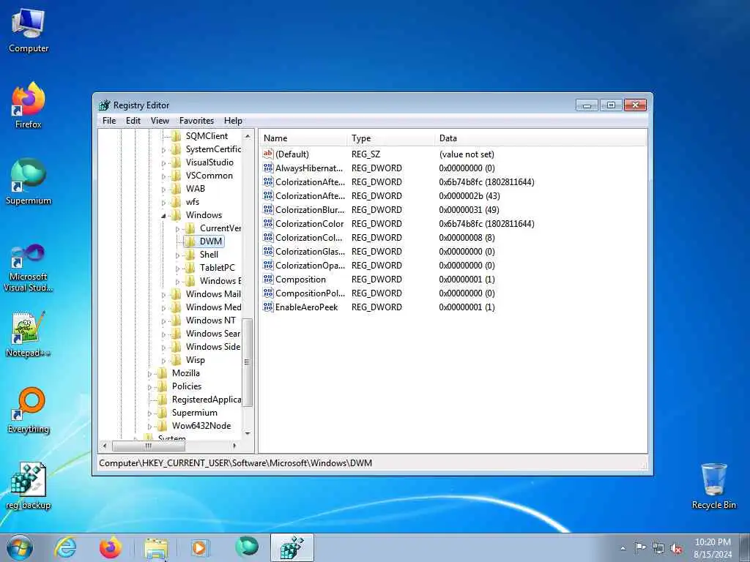Viewport: 750px width, 562px height.
Task: Launch Supermium from the taskbar
Action: (247, 547)
